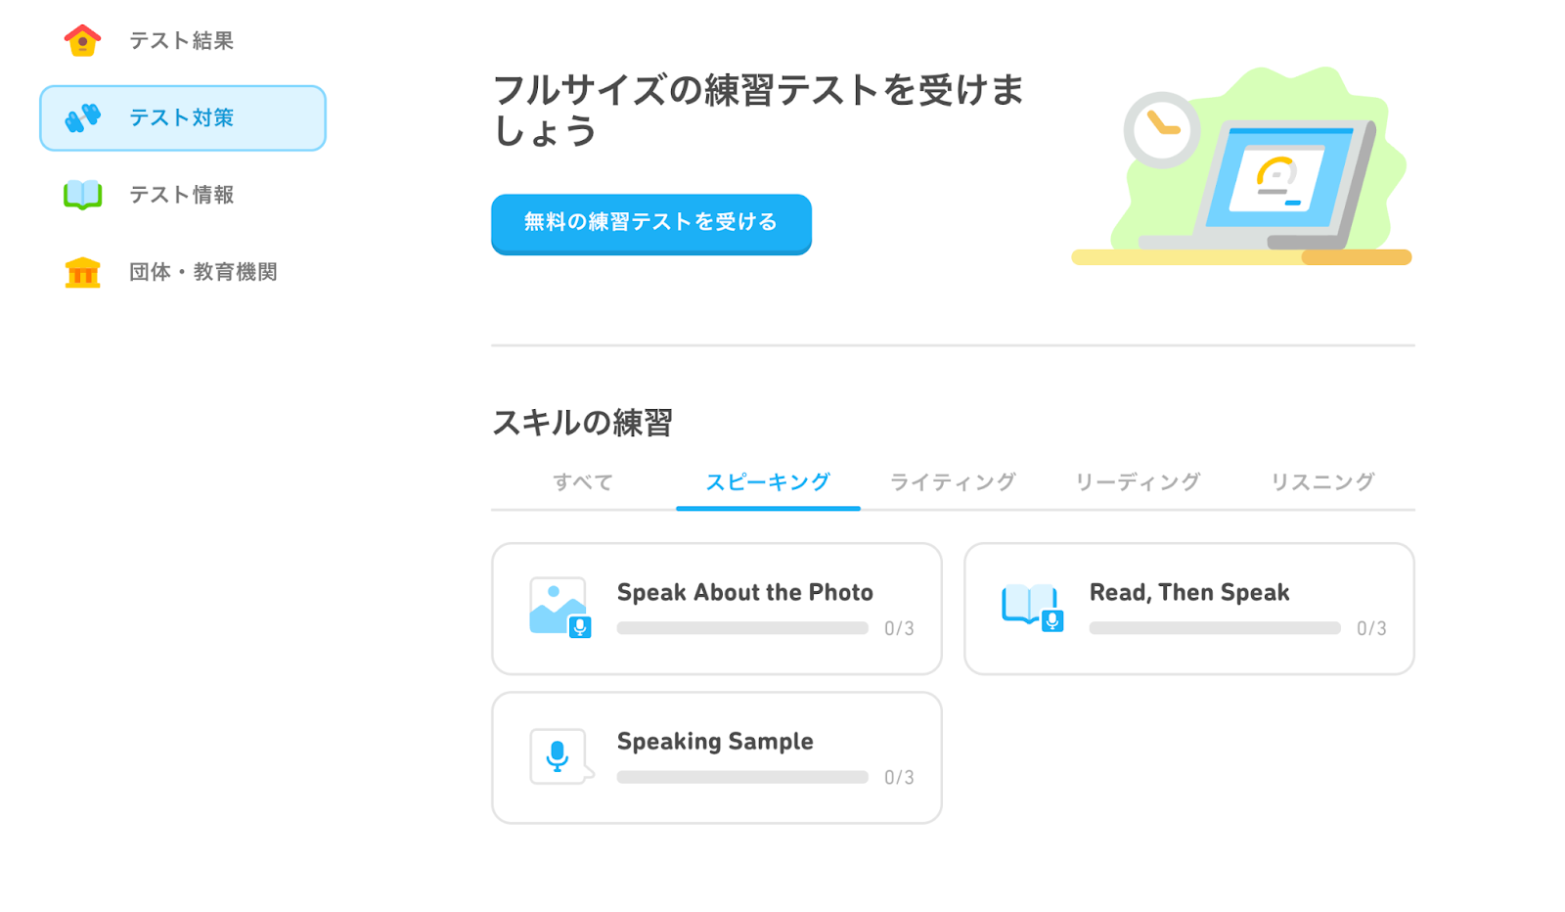The width and height of the screenshot is (1565, 912).
Task: Click the house icon beside テスト結果
Action: click(82, 40)
